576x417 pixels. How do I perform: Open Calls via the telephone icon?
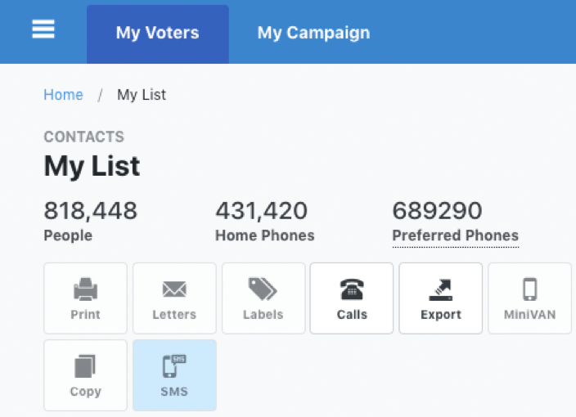[352, 289]
